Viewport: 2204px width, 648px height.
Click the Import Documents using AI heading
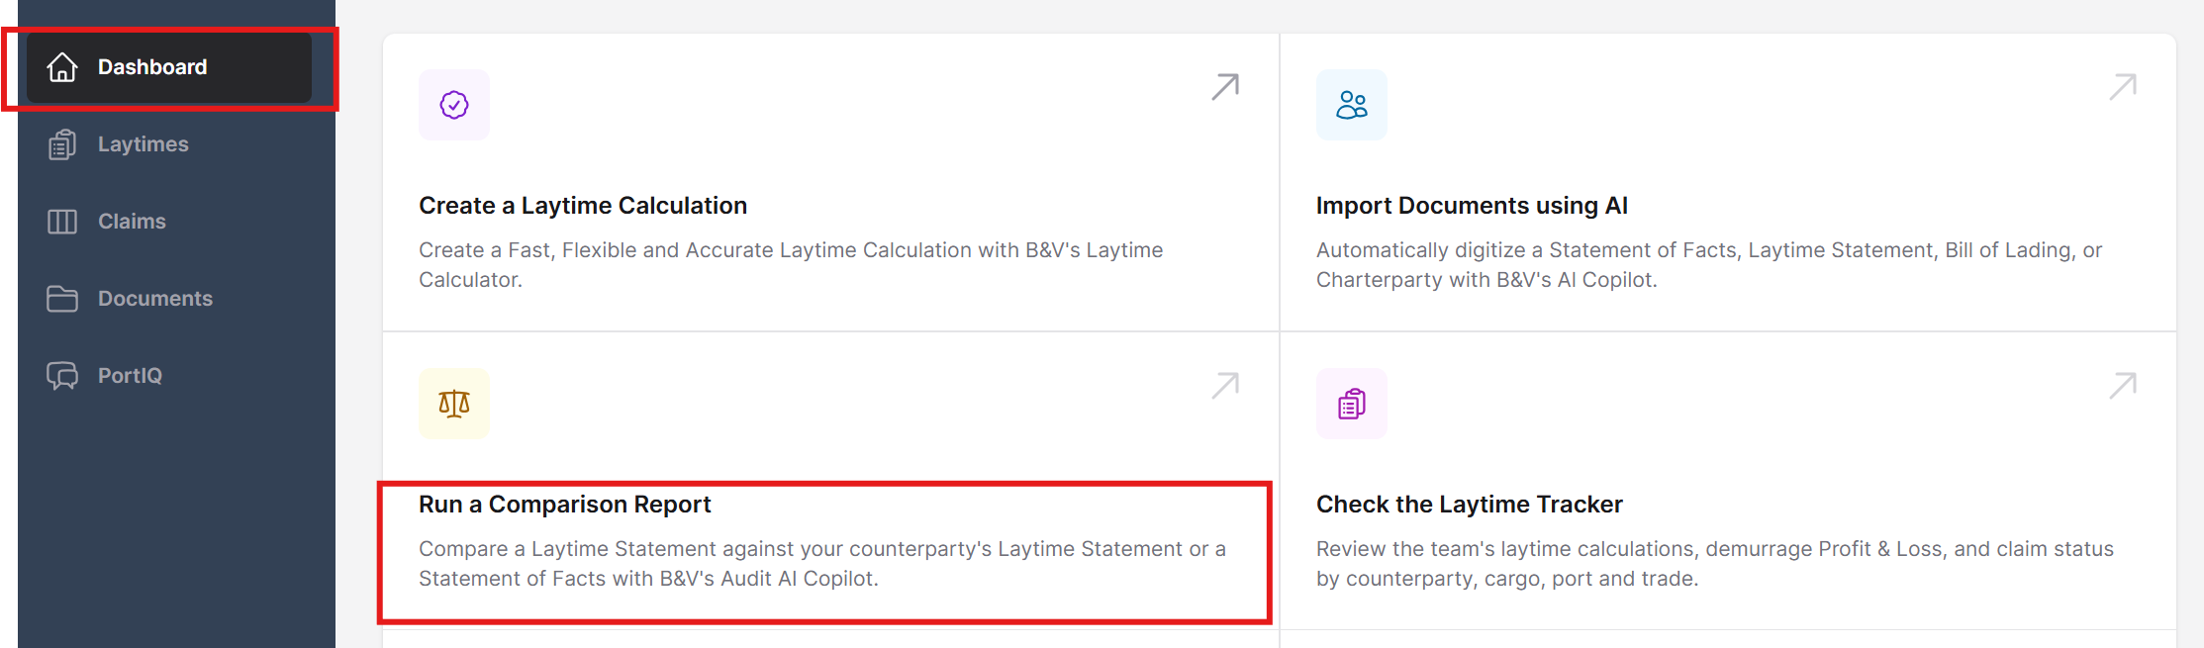point(1472,206)
